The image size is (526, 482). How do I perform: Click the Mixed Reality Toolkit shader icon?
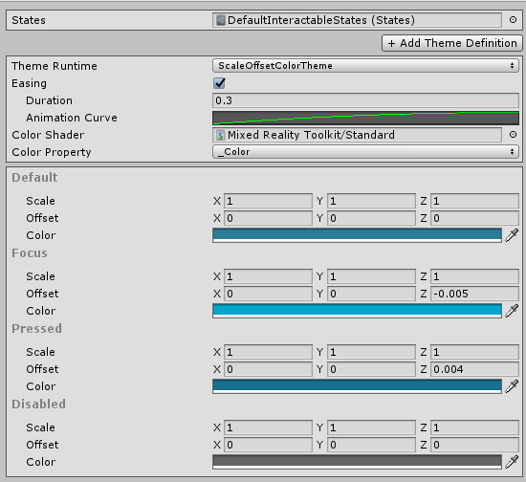tap(220, 135)
